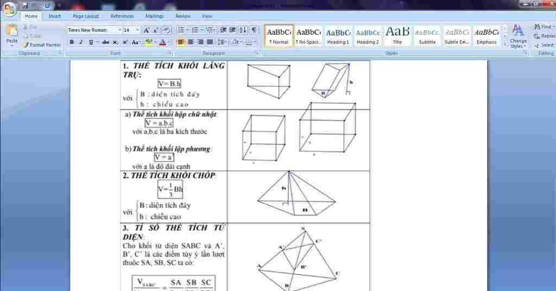Apply the Heading 1 style
Image resolution: width=556 pixels, height=291 pixels.
(x=338, y=36)
